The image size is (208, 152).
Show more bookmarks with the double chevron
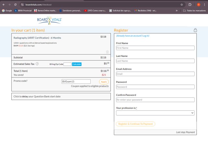click(176, 11)
